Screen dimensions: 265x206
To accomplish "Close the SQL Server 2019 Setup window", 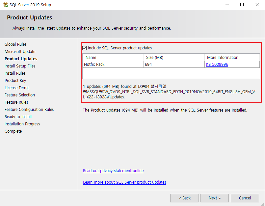I will (257, 5).
